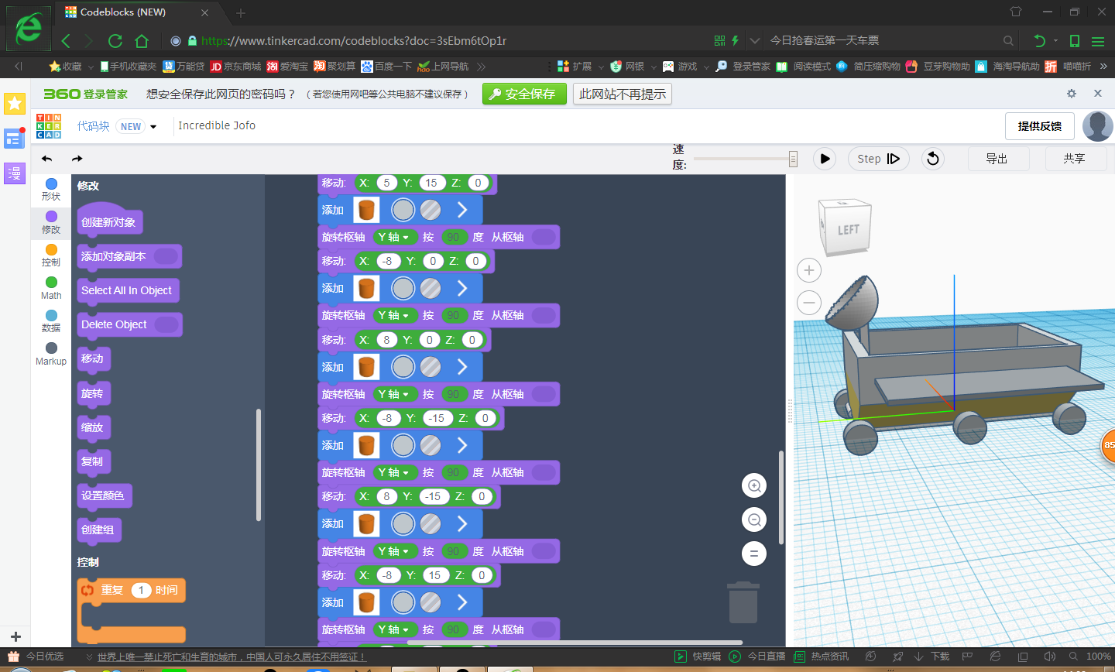Click the trash can icon in the code workspace
This screenshot has height=672, width=1115.
743,602
